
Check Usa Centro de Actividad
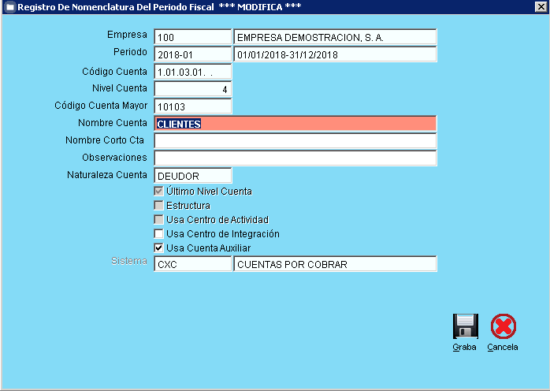159,220
